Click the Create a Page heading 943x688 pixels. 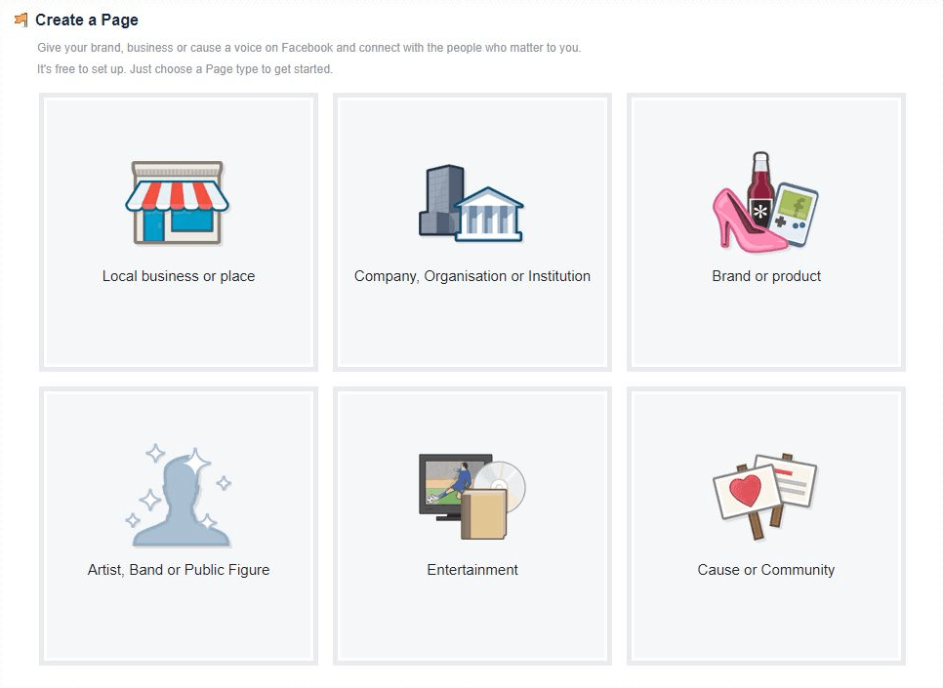click(87, 20)
